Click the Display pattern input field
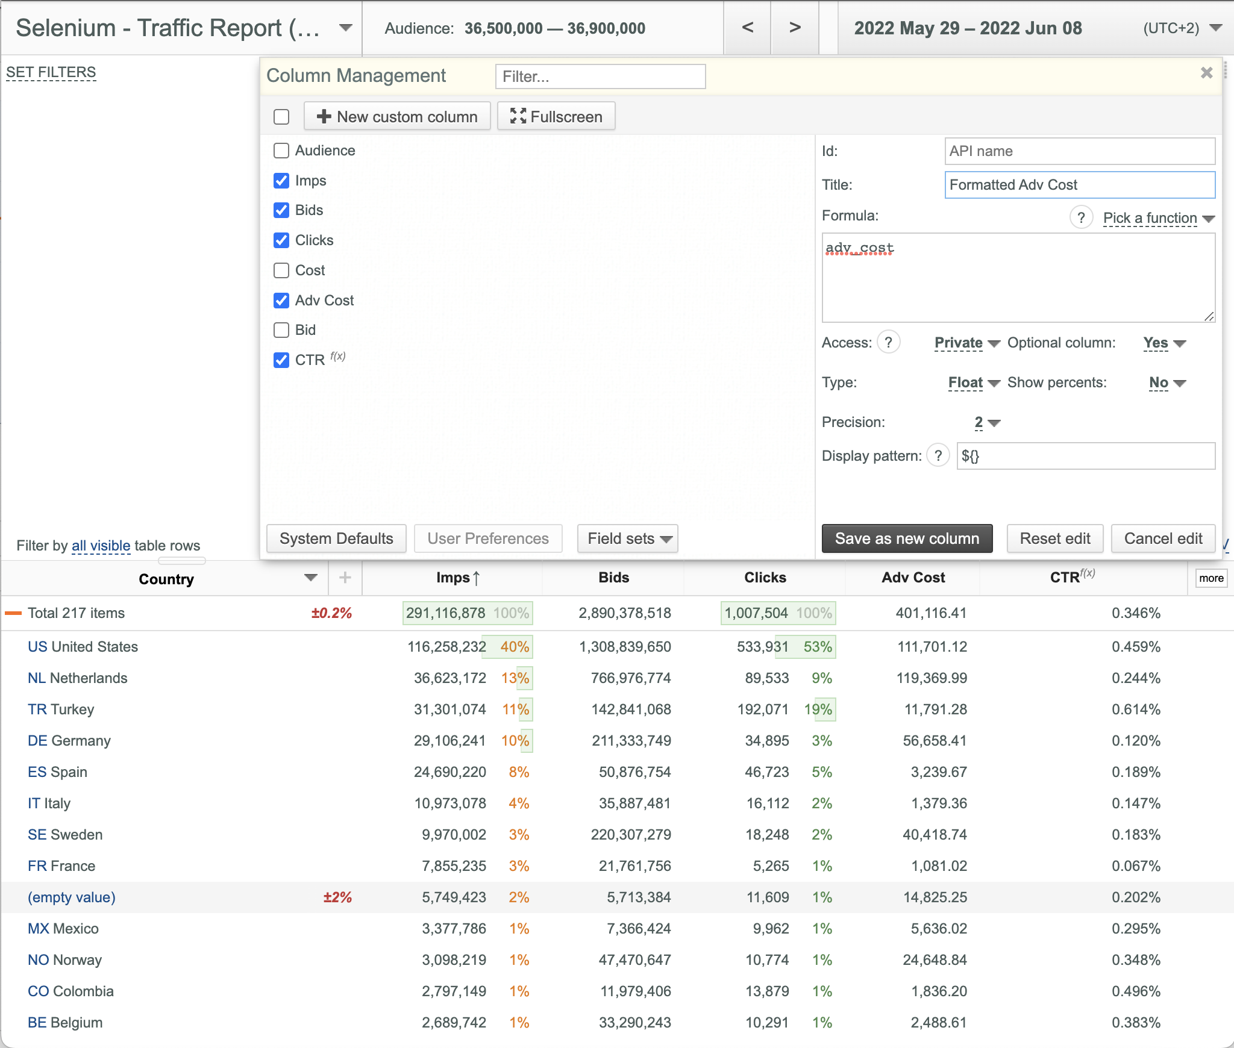 (x=1086, y=456)
